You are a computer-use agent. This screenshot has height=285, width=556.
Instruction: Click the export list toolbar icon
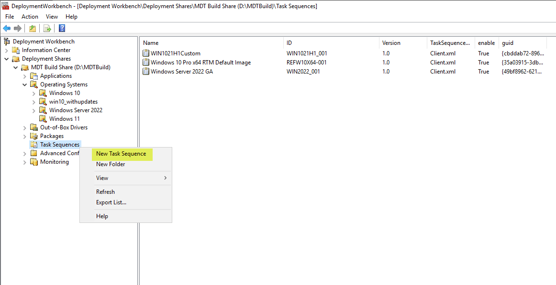coord(47,28)
